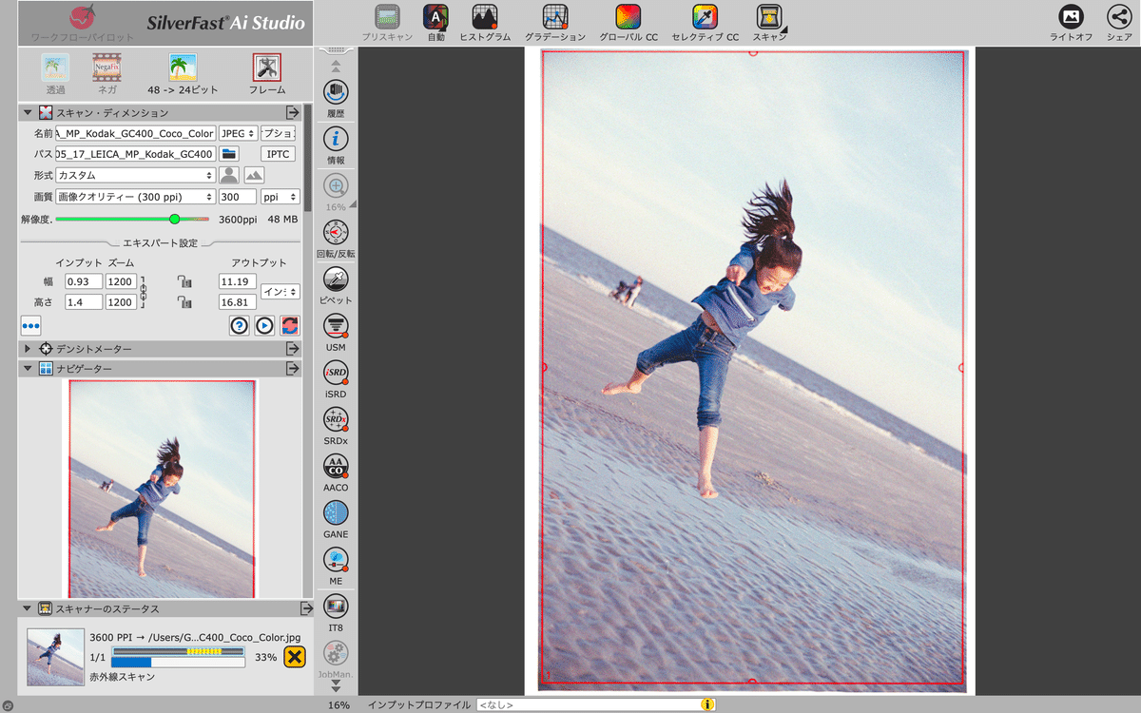Toggle the height proportion lock icon

coord(184,302)
